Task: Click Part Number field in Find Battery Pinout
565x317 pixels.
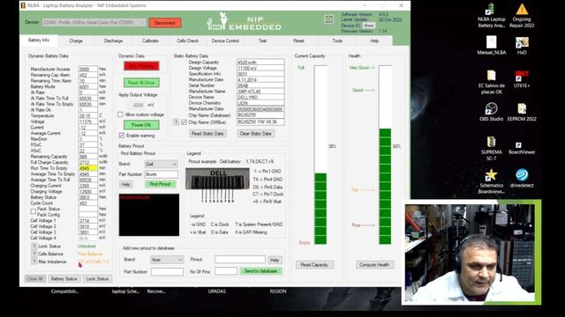Action: (162, 174)
